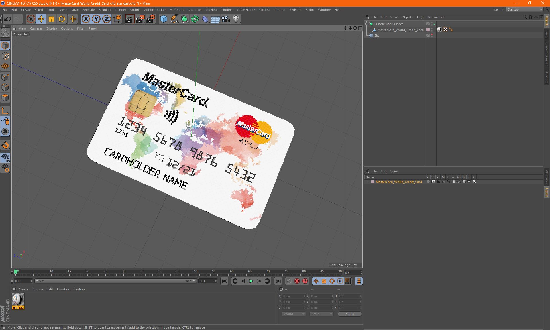Open the Objects side tab

coord(547,21)
